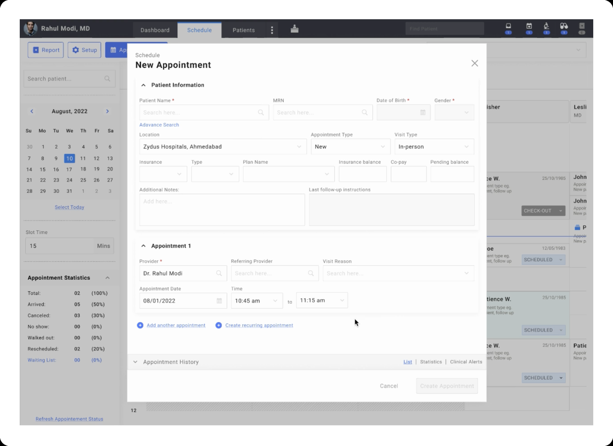Click the Report button

[x=46, y=50]
